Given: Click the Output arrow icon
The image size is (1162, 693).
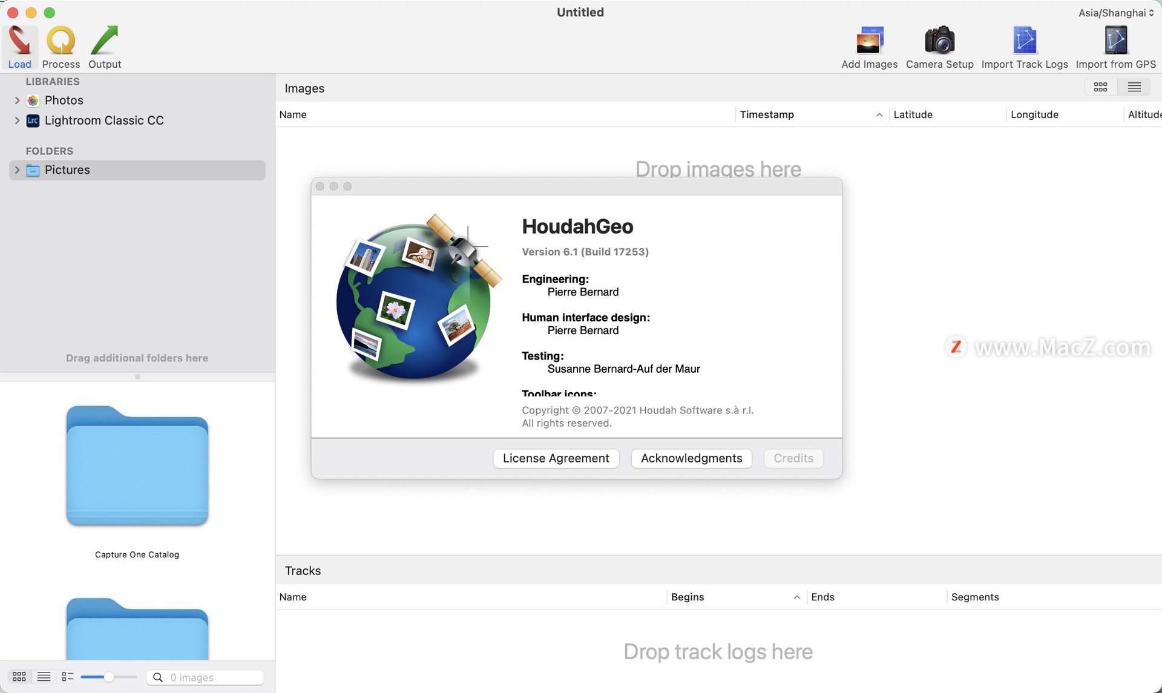Looking at the screenshot, I should pos(105,41).
